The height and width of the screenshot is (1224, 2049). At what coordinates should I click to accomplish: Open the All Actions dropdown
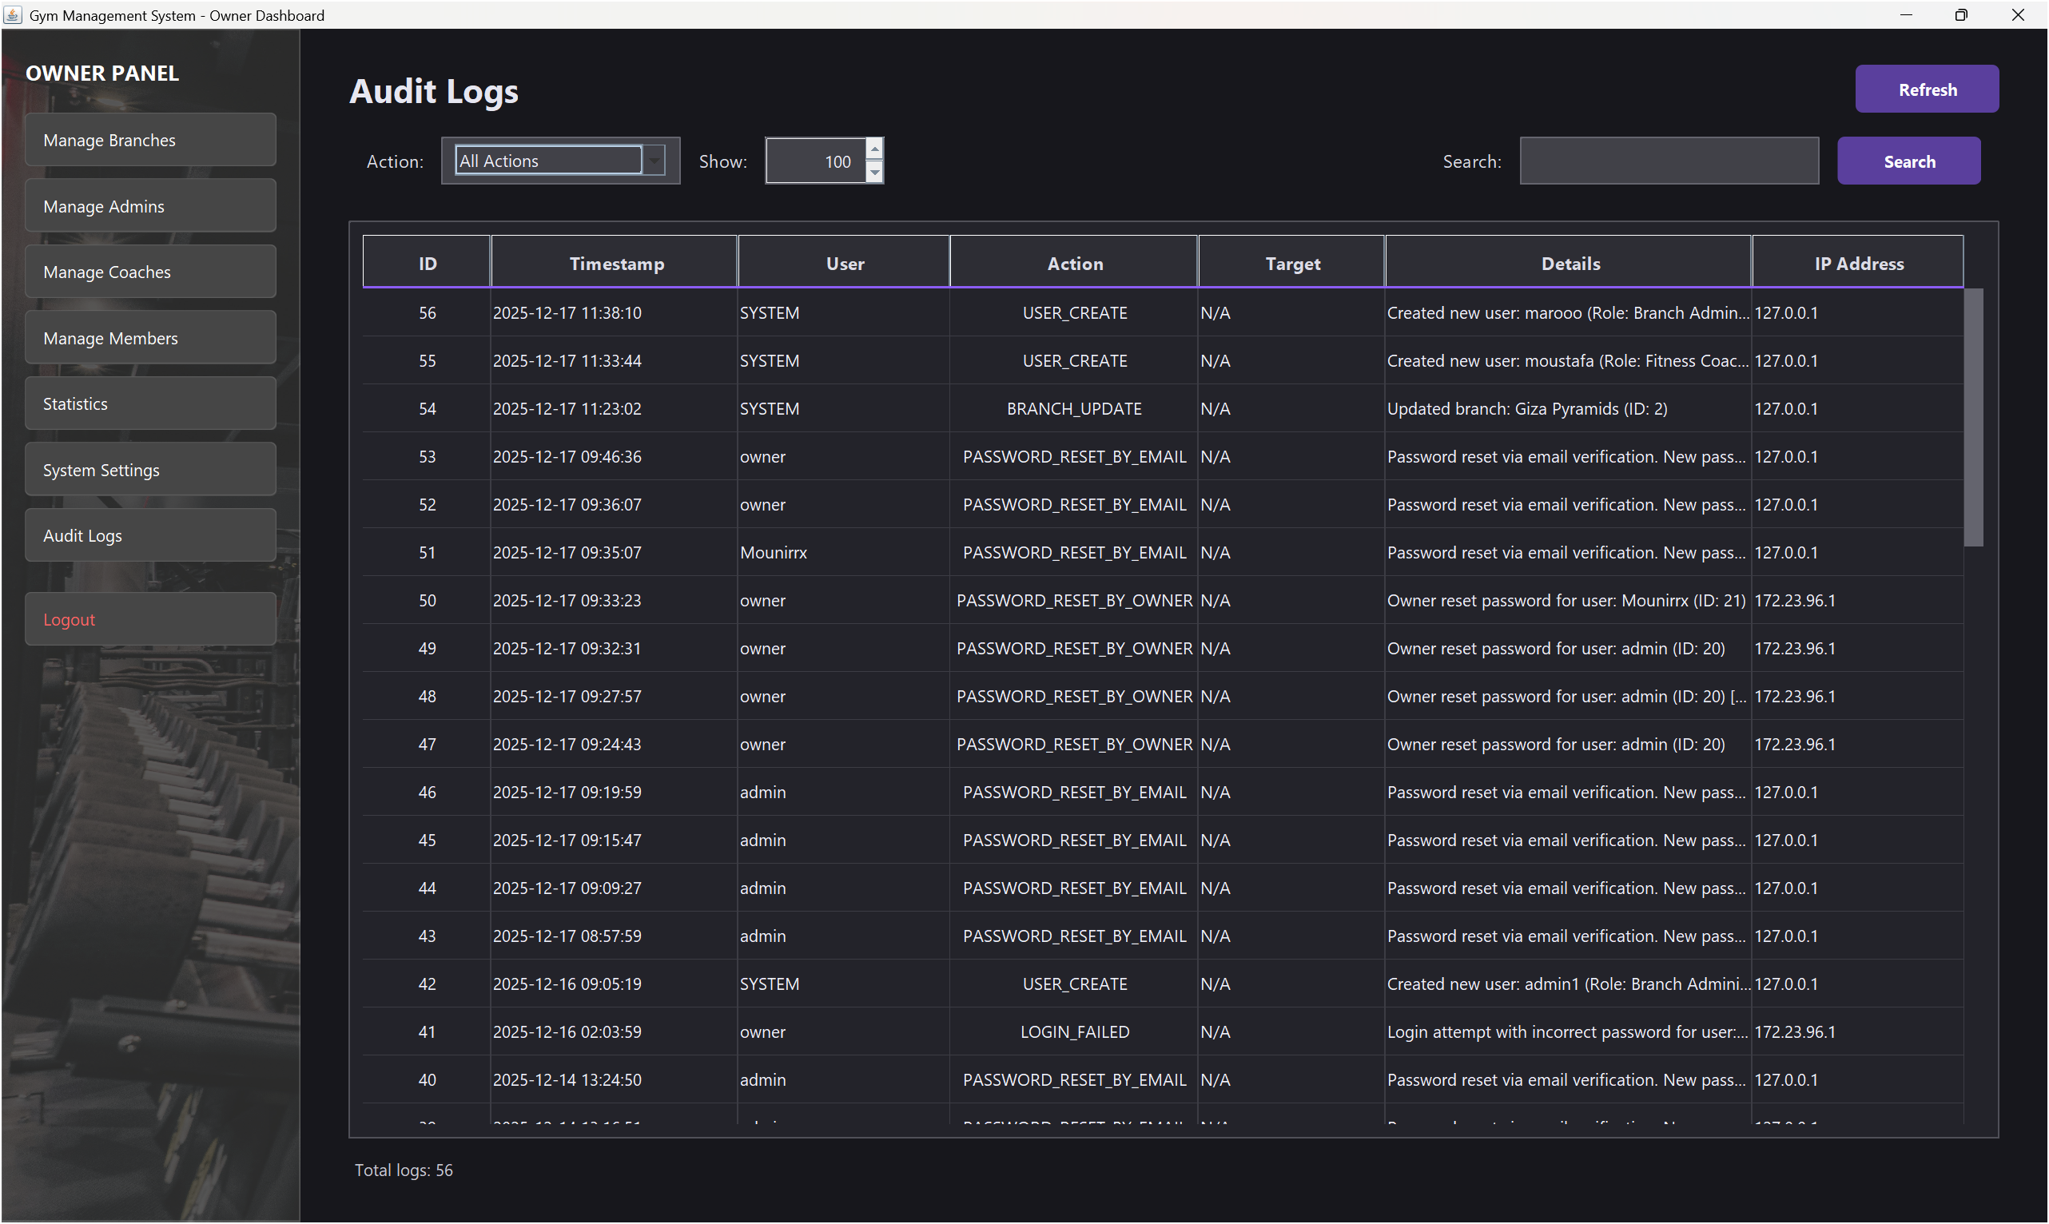click(547, 160)
